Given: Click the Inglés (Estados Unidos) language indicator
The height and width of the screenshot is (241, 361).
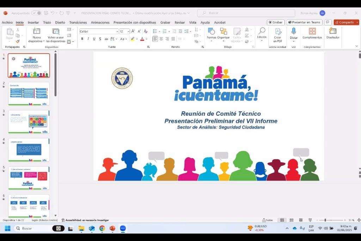Looking at the screenshot, I should point(45,220).
